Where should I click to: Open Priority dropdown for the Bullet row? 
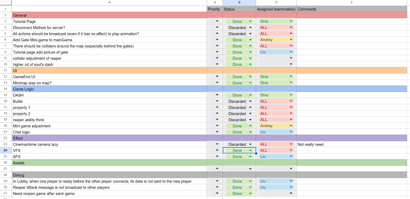pos(217,101)
